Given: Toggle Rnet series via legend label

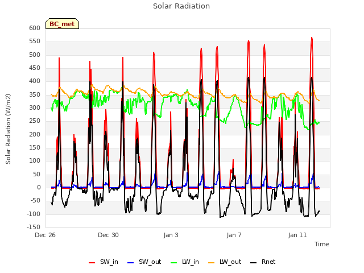Looking at the screenshot, I should 268,262.
